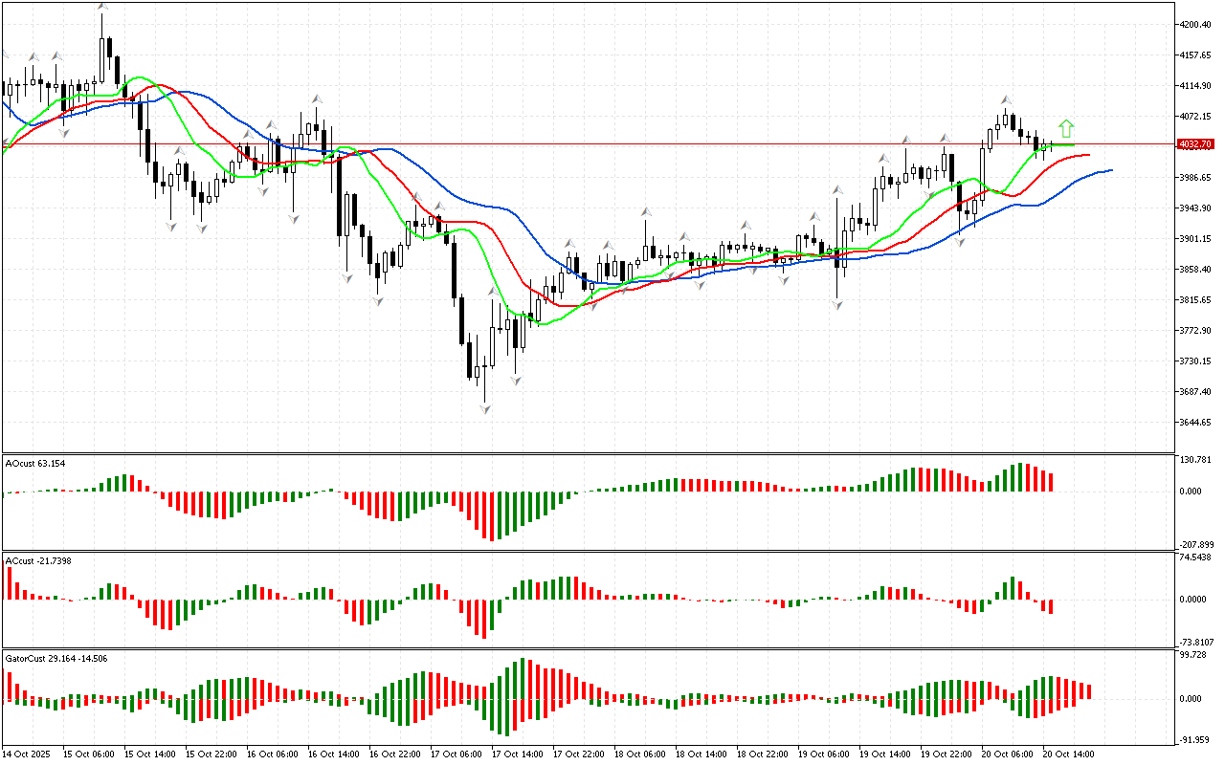The height and width of the screenshot is (765, 1225).
Task: Click fractal arrow below the 19 Oct 06:00 low
Action: [x=837, y=305]
